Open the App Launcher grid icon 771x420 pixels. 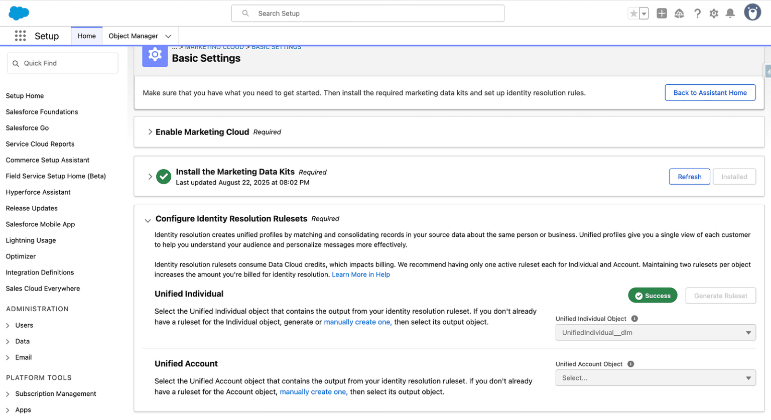20,36
